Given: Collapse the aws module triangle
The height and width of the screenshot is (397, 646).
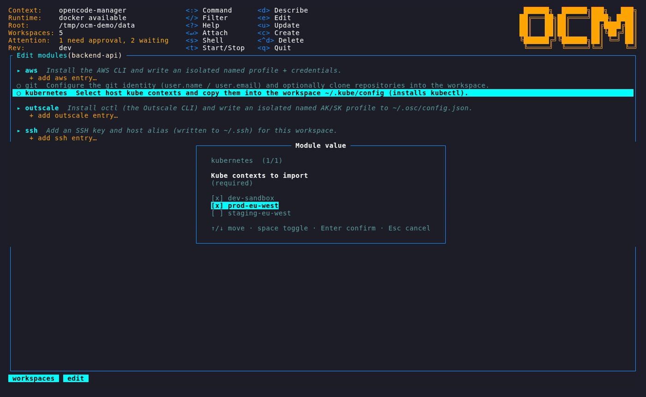Looking at the screenshot, I should click(x=19, y=70).
